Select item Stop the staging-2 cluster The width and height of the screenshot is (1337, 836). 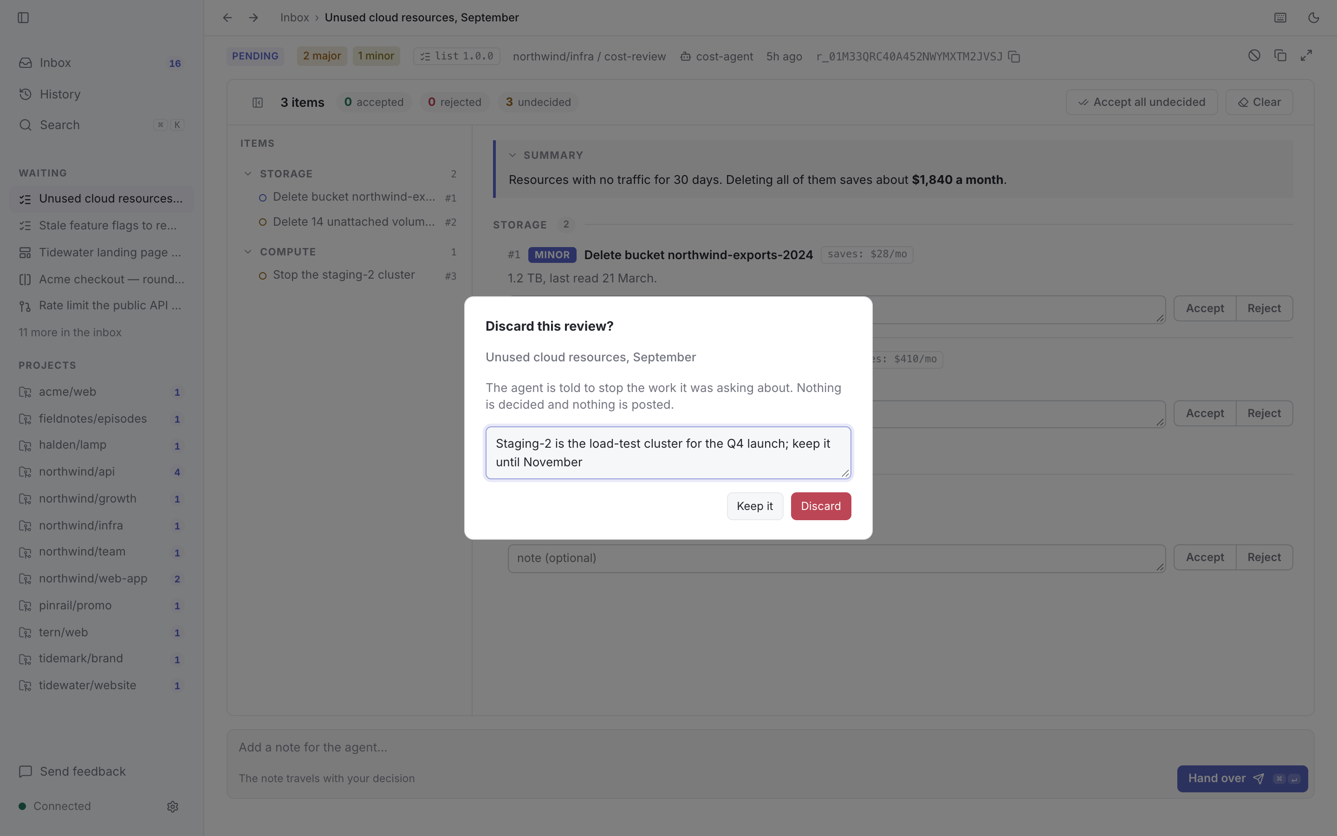pos(357,275)
